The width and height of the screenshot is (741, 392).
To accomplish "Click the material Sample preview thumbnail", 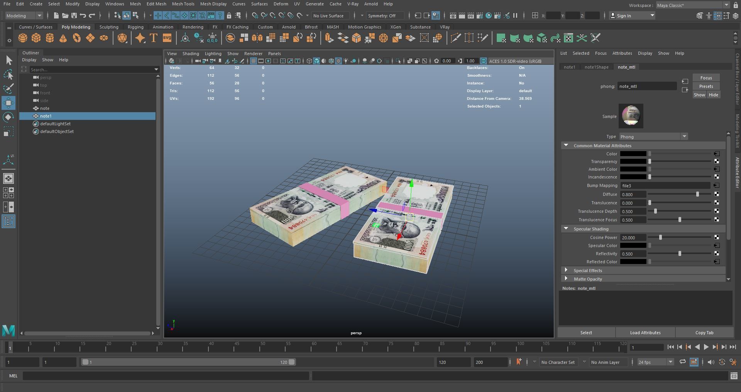I will pyautogui.click(x=631, y=116).
